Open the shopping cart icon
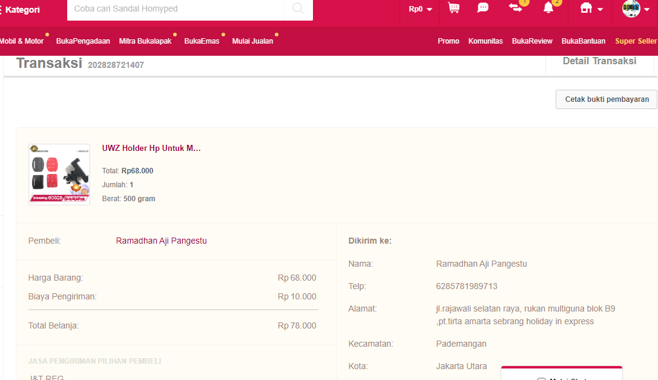Image resolution: width=658 pixels, height=380 pixels. coord(453,8)
